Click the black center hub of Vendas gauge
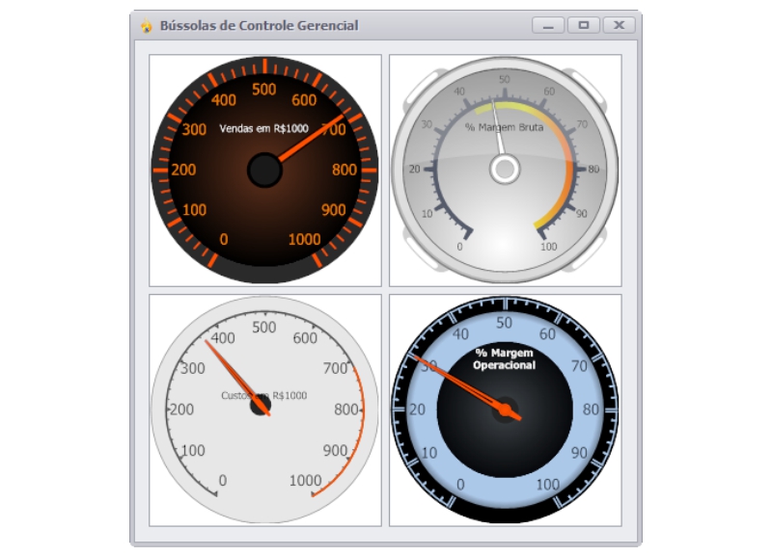Screen dimensions: 772x556 point(264,171)
